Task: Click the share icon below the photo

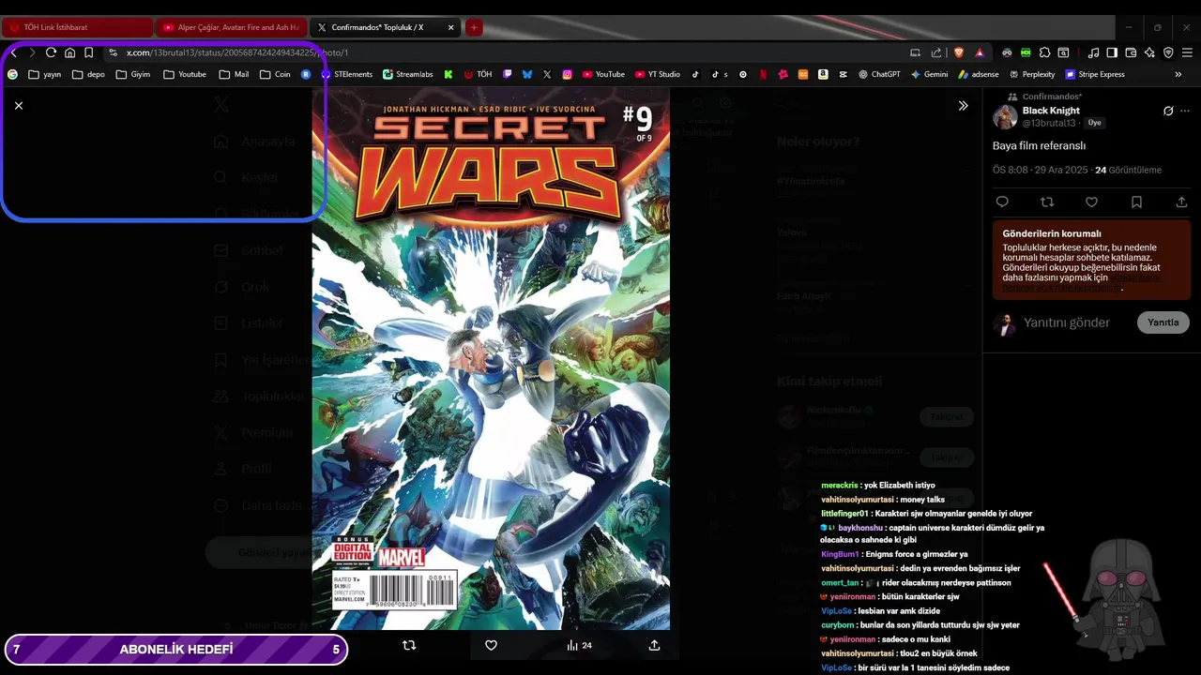Action: click(x=654, y=645)
